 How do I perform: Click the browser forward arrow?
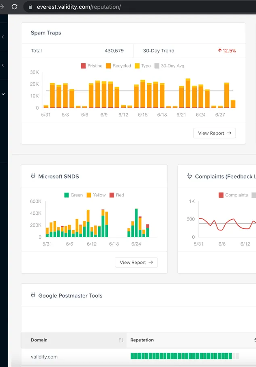[2, 7]
